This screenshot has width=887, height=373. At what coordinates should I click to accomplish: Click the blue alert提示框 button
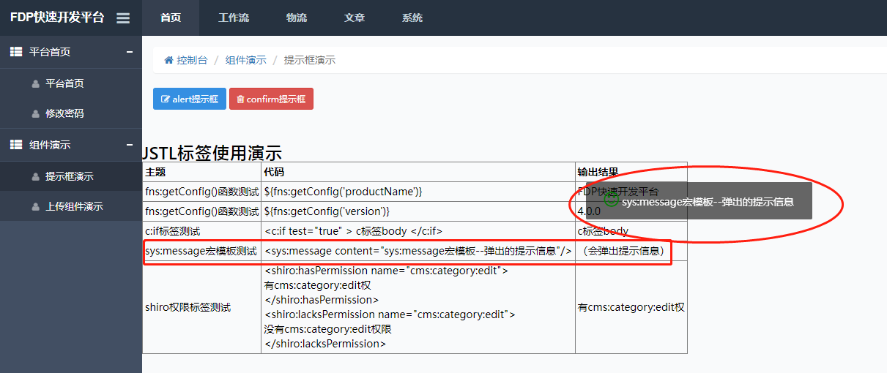(x=190, y=99)
